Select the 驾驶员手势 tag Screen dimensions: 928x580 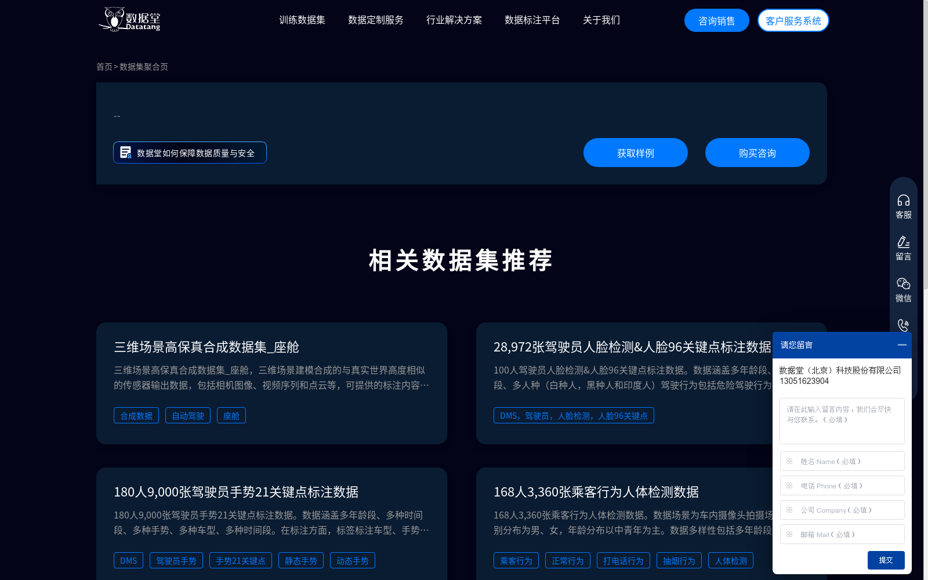point(176,560)
